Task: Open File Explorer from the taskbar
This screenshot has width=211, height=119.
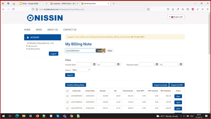Action: point(24,116)
